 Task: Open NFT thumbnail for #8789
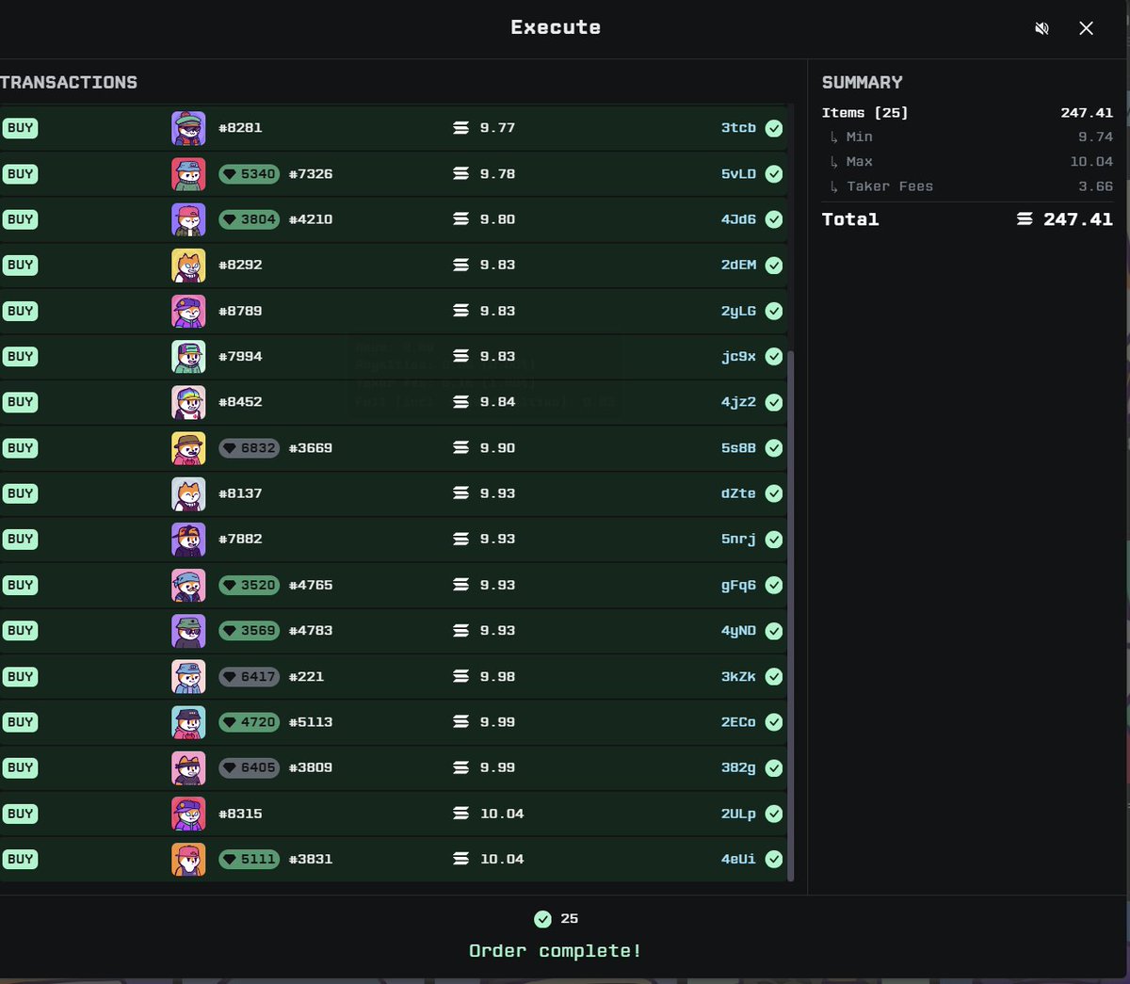[x=188, y=311]
